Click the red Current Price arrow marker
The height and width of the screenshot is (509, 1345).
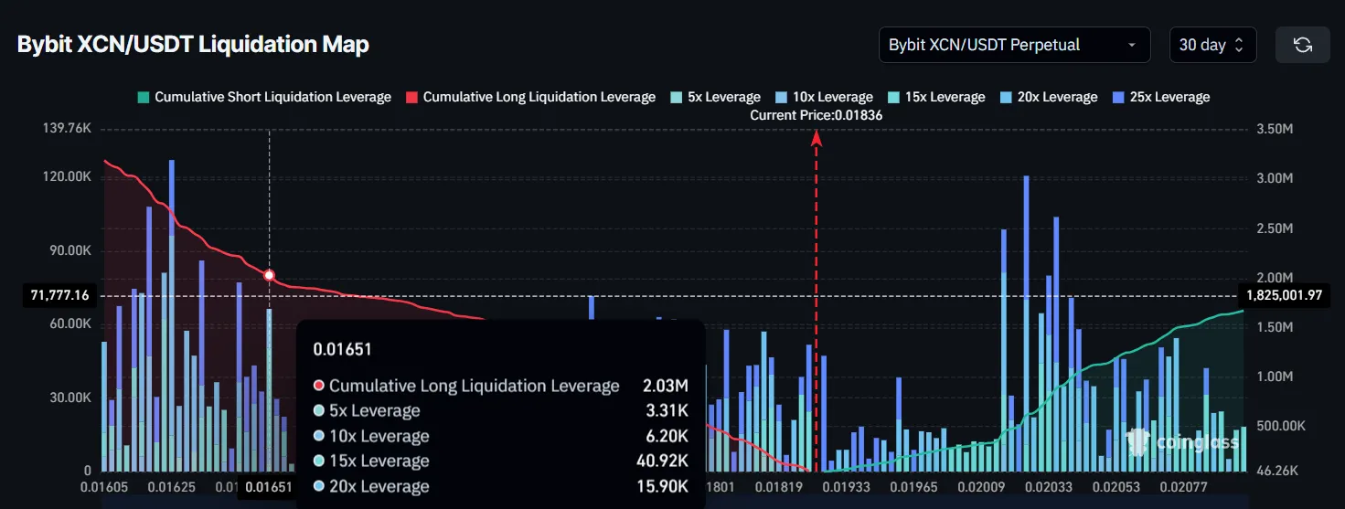(816, 138)
